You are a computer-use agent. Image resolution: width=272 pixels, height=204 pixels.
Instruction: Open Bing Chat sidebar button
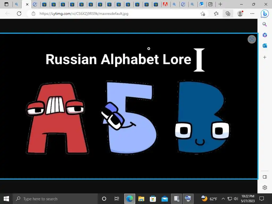coord(265,14)
